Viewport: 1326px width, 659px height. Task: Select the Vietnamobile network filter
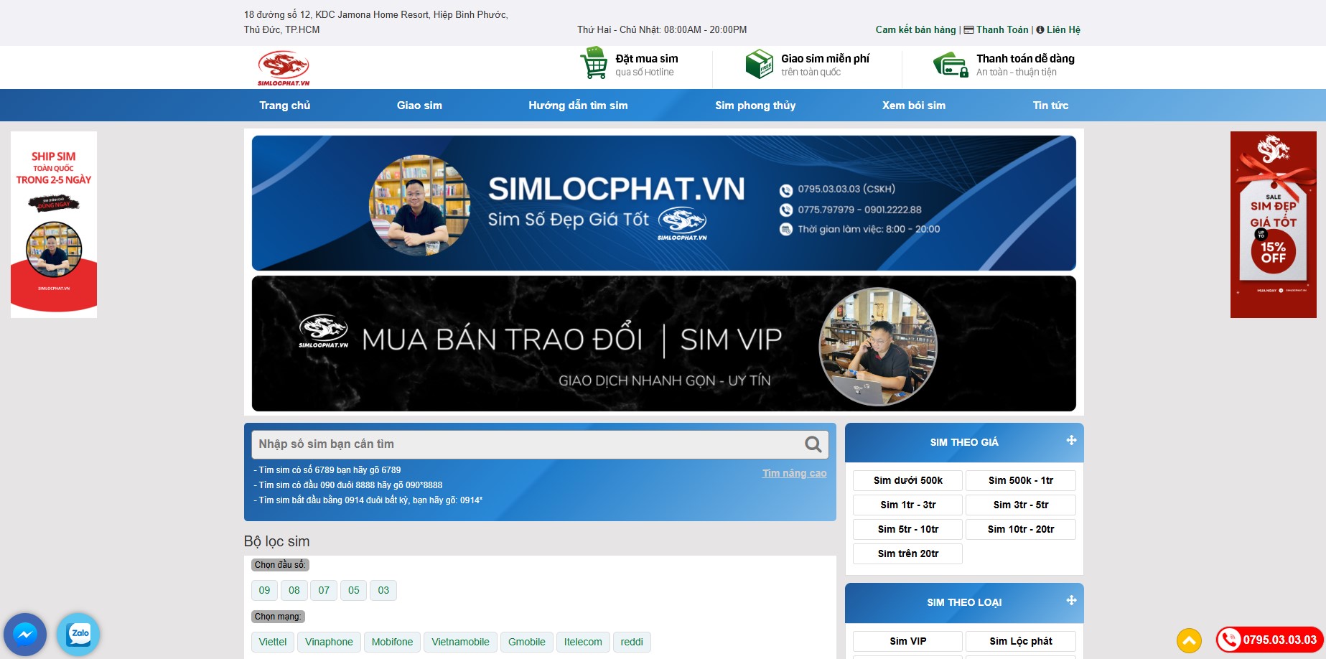[x=459, y=642]
